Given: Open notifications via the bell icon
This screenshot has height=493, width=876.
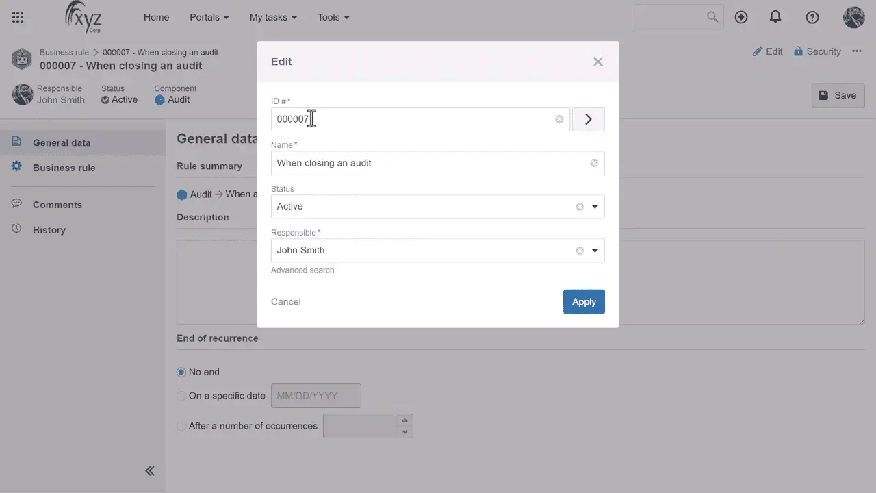Looking at the screenshot, I should click(775, 17).
